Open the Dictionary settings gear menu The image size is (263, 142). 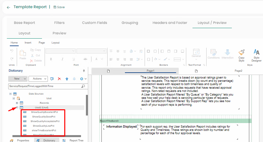point(83,79)
